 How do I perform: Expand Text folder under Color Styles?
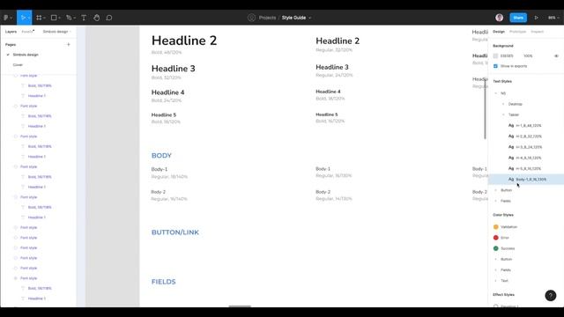coord(496,281)
